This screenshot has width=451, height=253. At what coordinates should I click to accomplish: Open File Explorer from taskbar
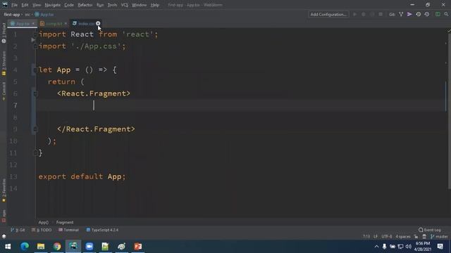tap(41, 247)
